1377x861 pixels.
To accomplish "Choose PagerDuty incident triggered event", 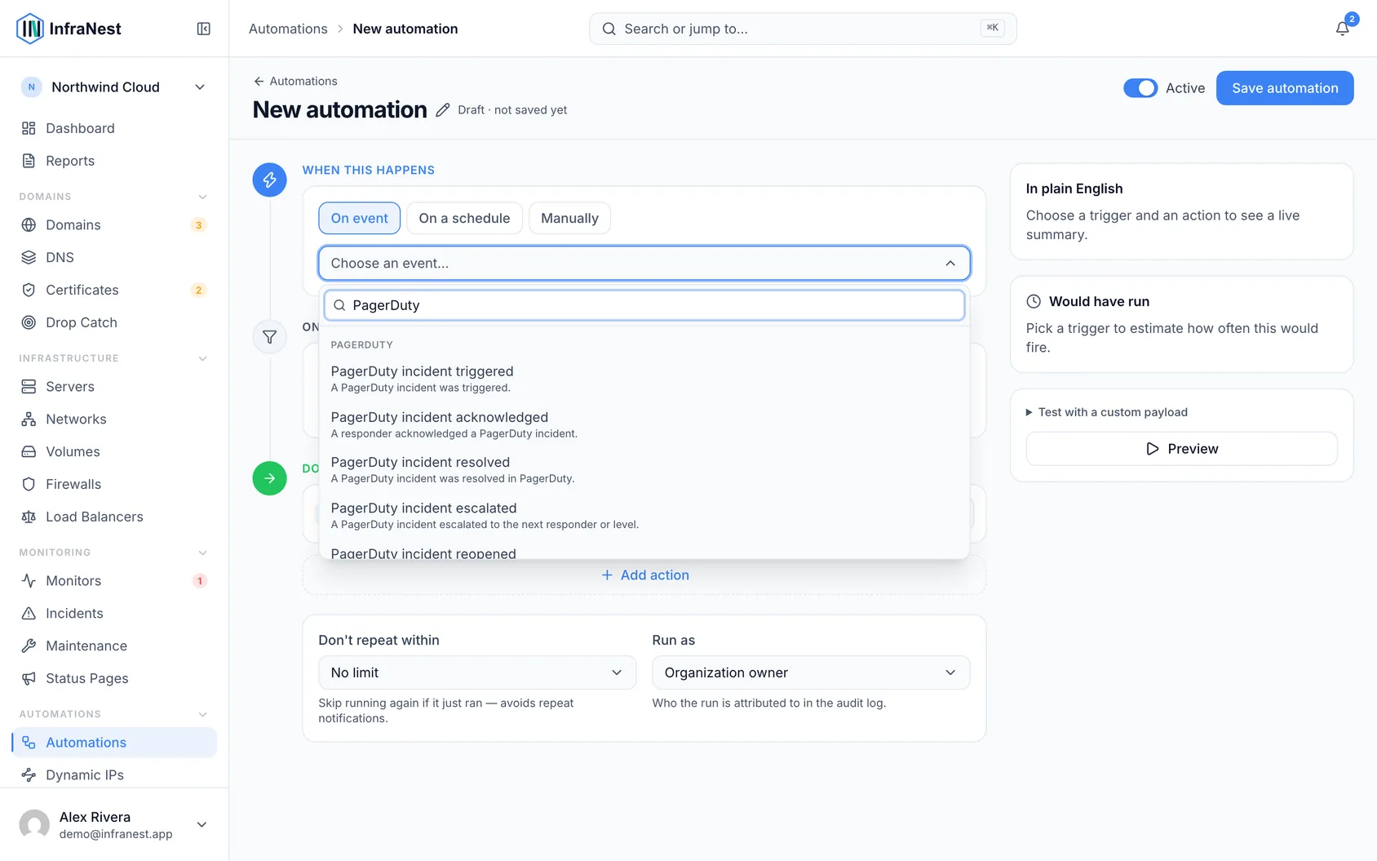I will click(x=644, y=379).
